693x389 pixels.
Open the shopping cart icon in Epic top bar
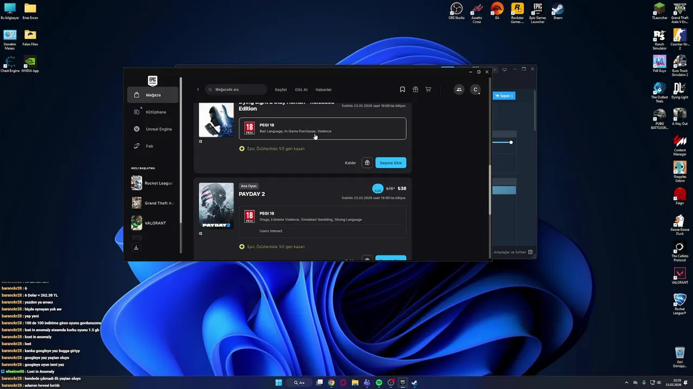pos(428,90)
